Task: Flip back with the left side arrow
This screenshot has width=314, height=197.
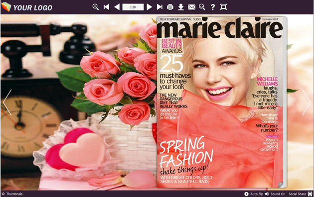Action: click(7, 102)
